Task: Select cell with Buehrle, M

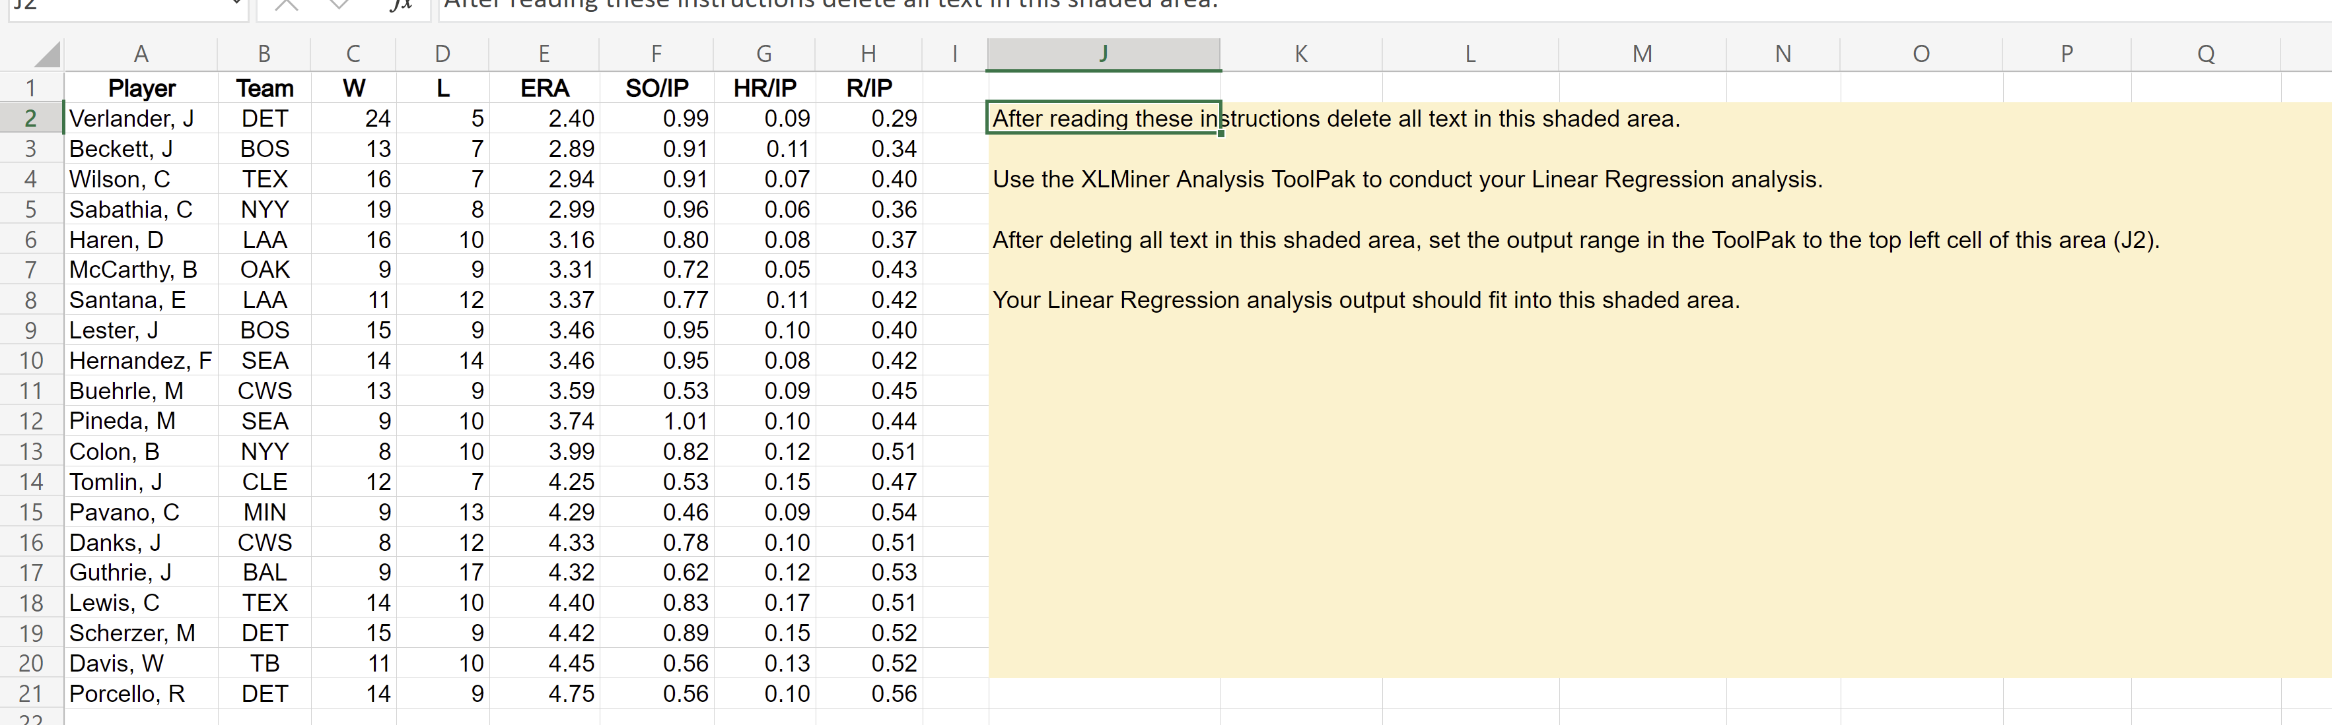Action: click(x=141, y=391)
